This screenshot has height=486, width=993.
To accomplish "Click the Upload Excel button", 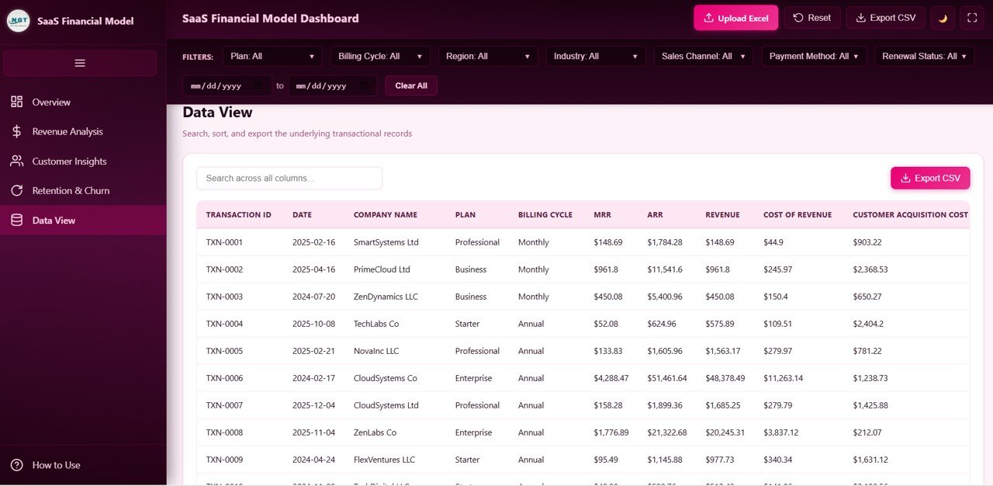I will (x=735, y=17).
